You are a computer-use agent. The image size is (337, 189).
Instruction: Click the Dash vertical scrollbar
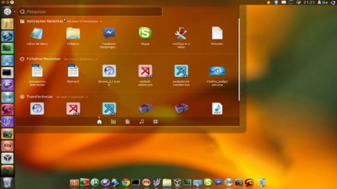coord(239,59)
